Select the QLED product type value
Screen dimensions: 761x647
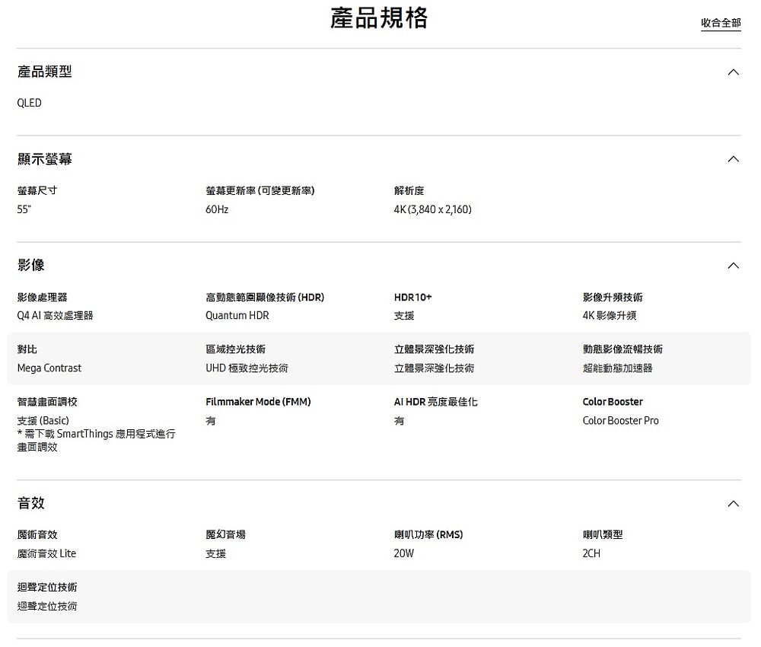coord(29,103)
